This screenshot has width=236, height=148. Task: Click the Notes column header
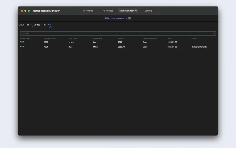(195, 39)
